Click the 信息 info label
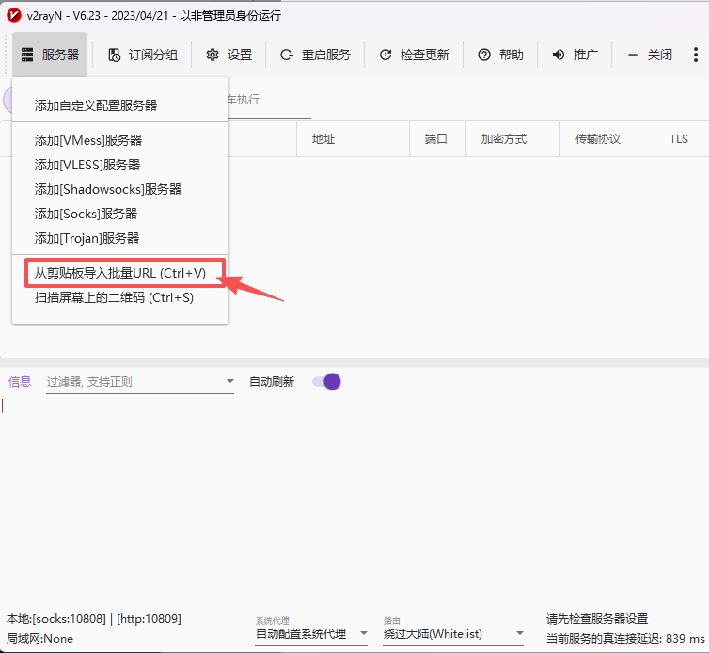The image size is (709, 653). click(x=20, y=381)
